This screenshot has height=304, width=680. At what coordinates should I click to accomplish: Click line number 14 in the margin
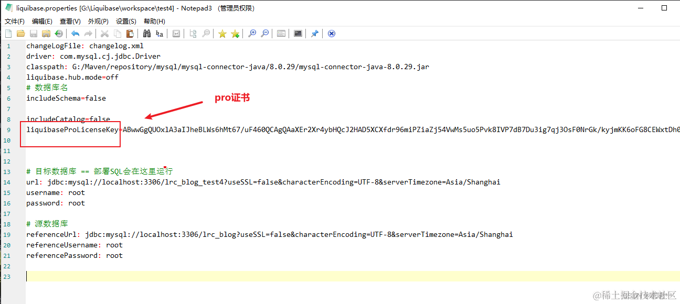[x=7, y=182]
